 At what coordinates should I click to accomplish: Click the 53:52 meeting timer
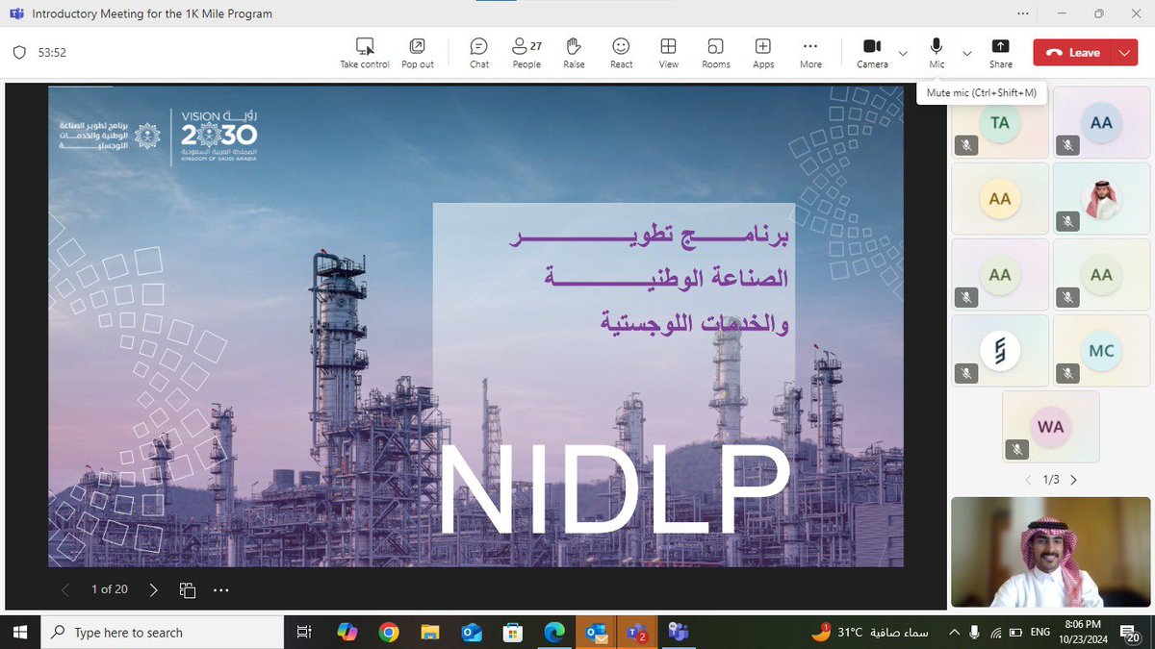click(x=52, y=53)
